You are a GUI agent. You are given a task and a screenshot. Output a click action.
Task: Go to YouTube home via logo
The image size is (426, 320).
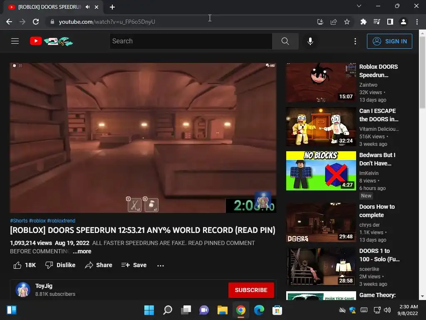[51, 41]
